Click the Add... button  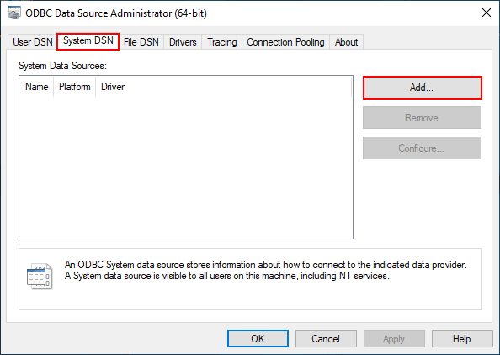(422, 88)
